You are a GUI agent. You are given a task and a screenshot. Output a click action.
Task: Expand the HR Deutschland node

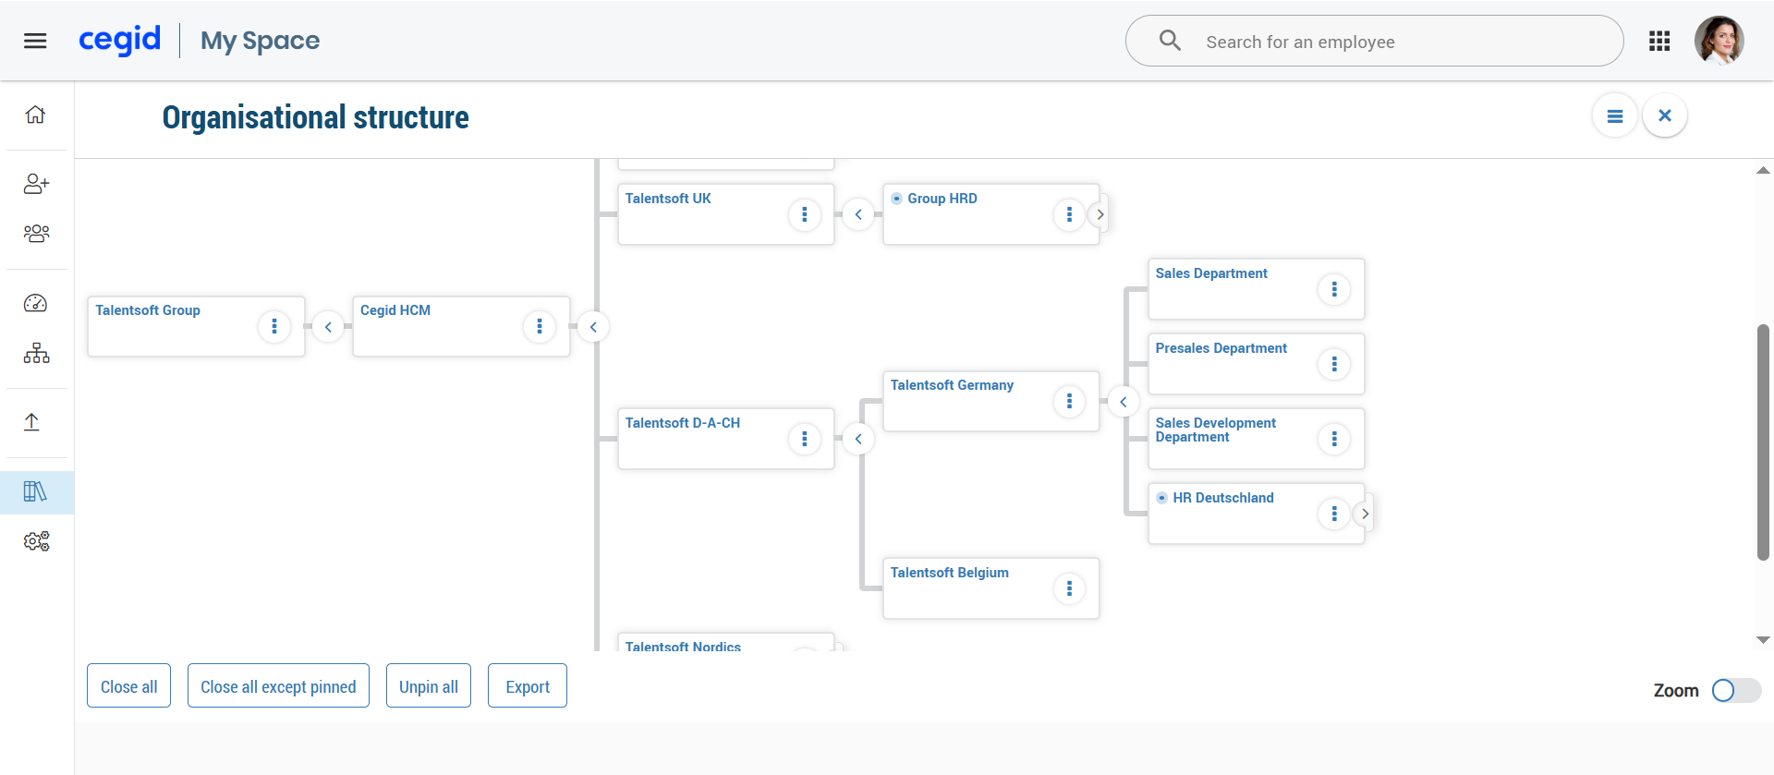[1365, 514]
